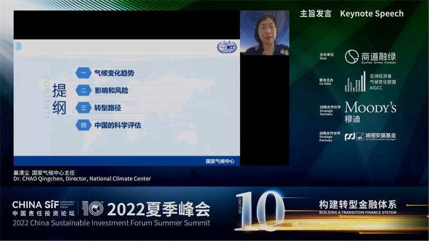Screen dimensions: 429x241
Task: Click the 浦银安盛基金 partner logo
Action: 370,136
